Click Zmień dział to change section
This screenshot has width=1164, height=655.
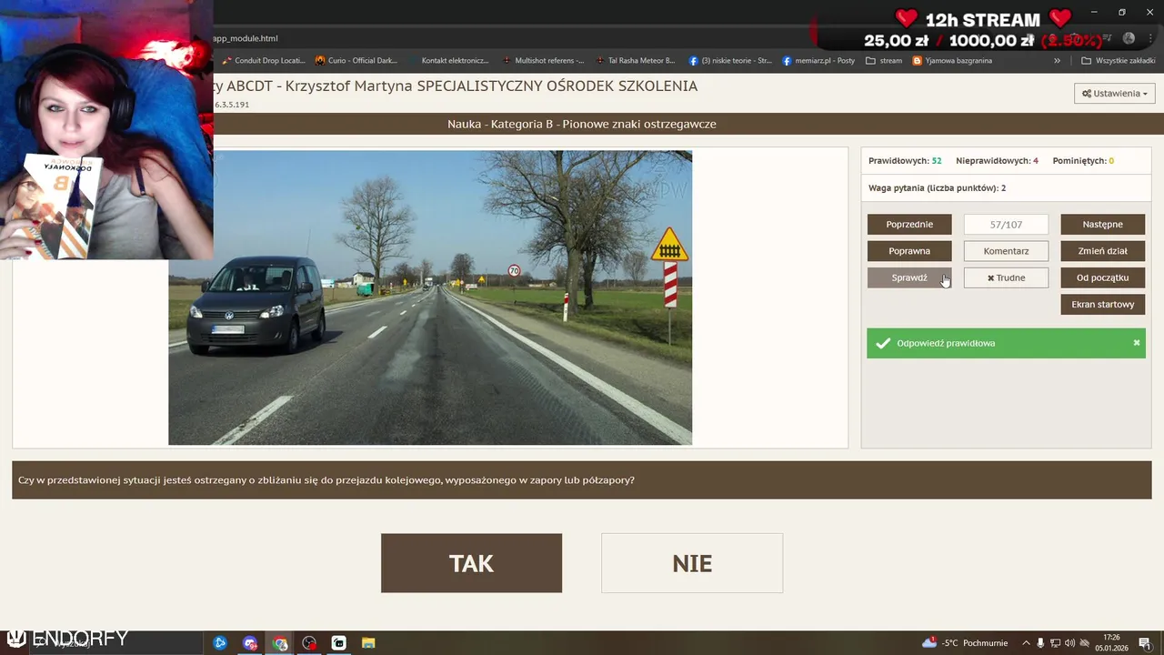click(x=1102, y=251)
